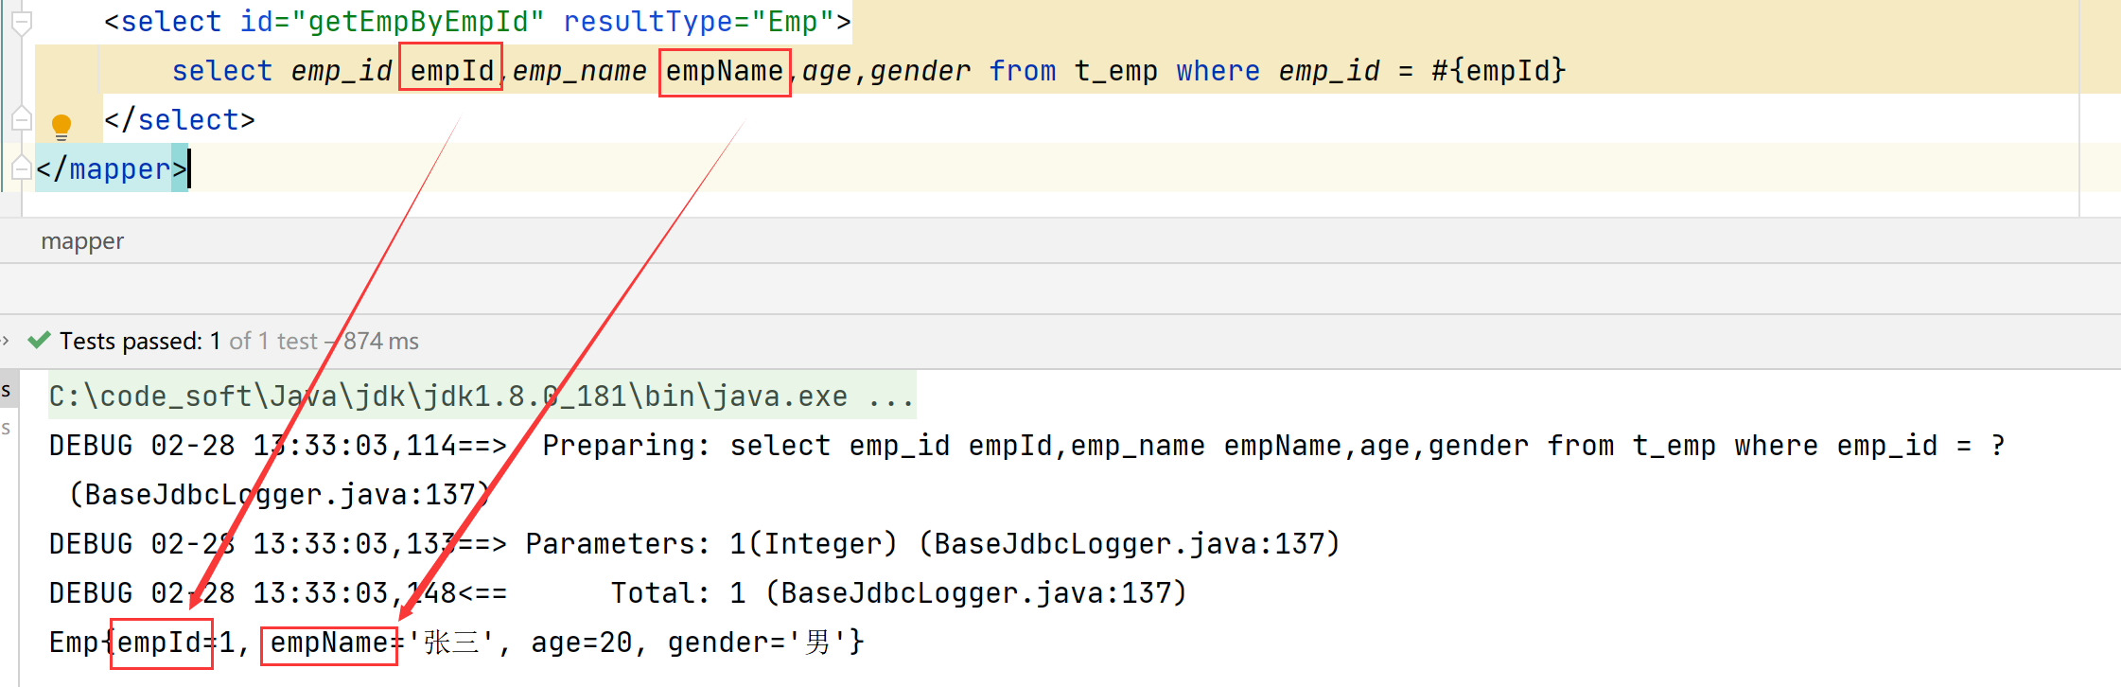
Task: Click the emp_name column in select statement
Action: click(580, 71)
